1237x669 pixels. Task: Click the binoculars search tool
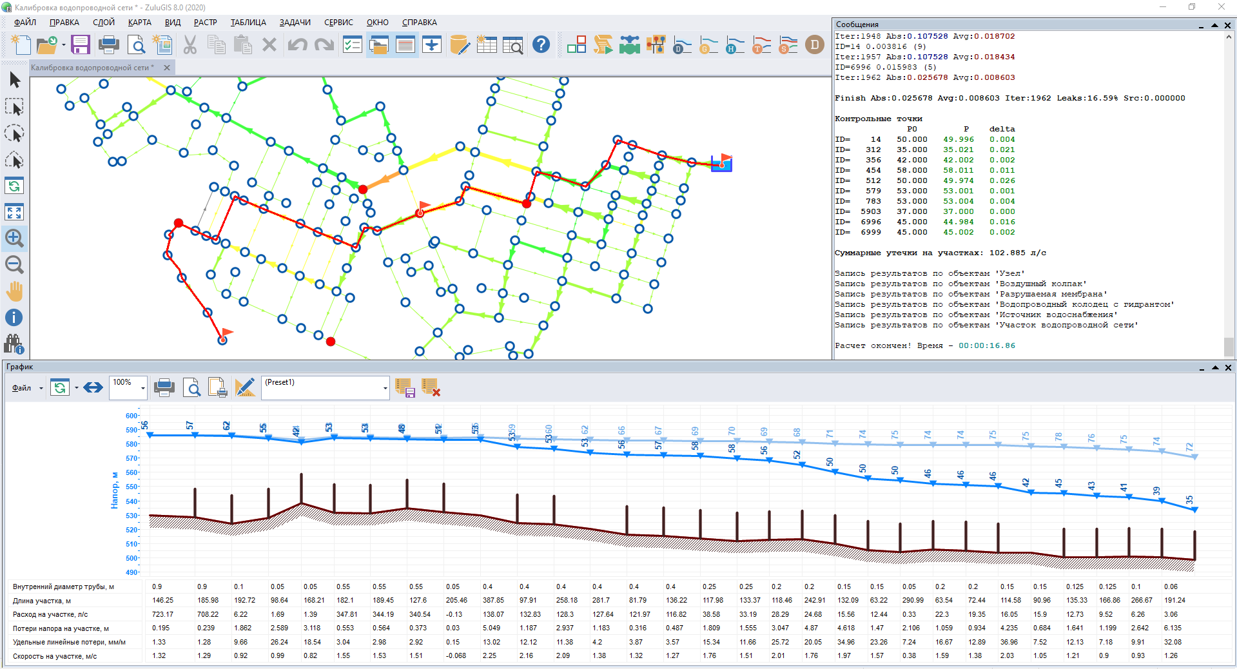[x=14, y=344]
